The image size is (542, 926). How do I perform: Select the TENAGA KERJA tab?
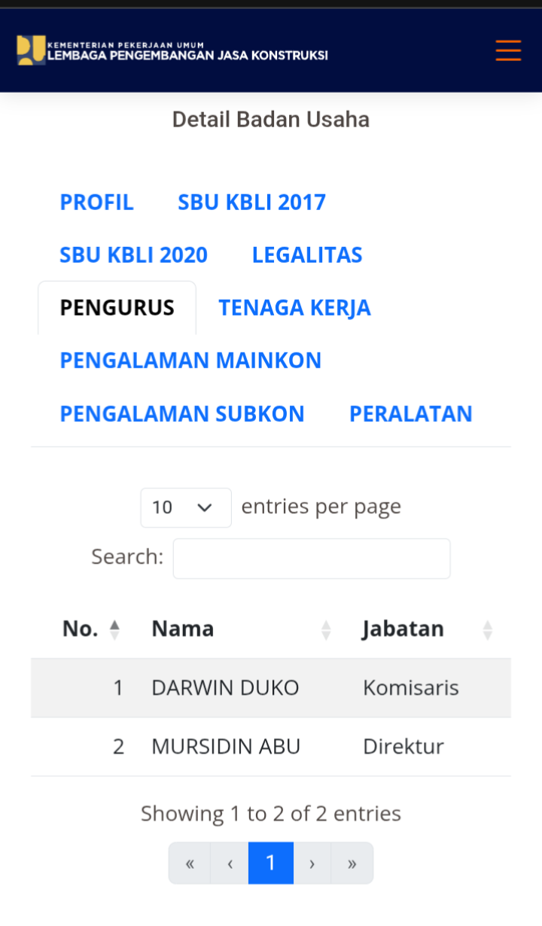[294, 308]
